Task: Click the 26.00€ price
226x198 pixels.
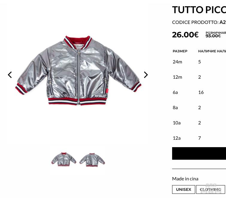Action: click(x=185, y=35)
